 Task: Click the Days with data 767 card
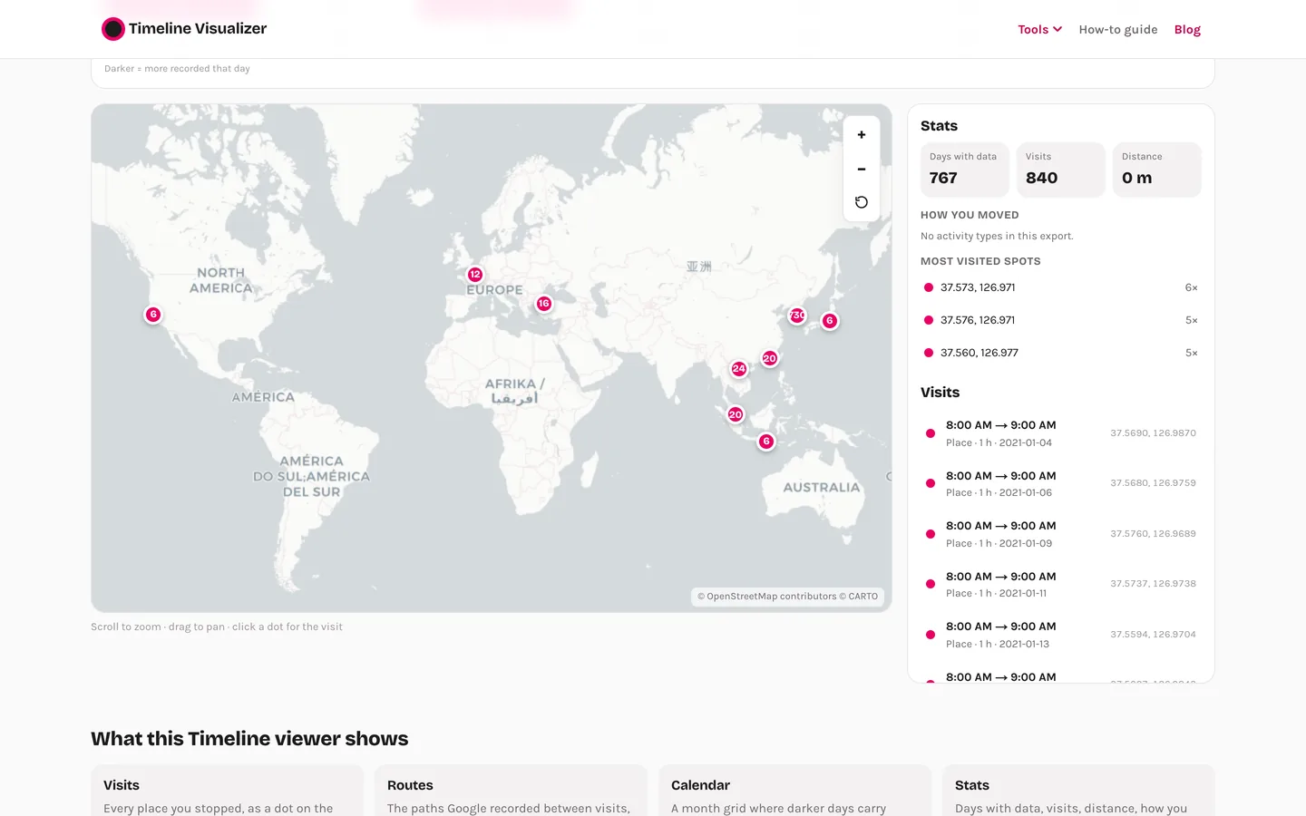pyautogui.click(x=965, y=170)
